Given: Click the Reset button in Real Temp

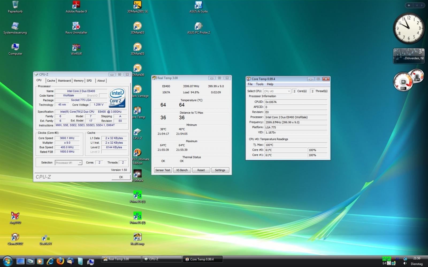Looking at the screenshot, I should (x=201, y=170).
